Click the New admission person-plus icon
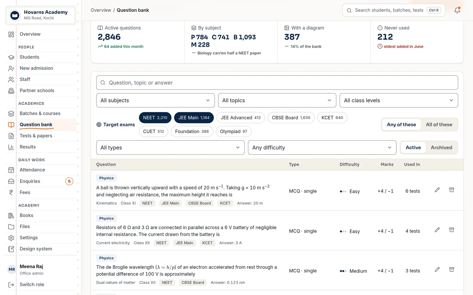 point(11,68)
